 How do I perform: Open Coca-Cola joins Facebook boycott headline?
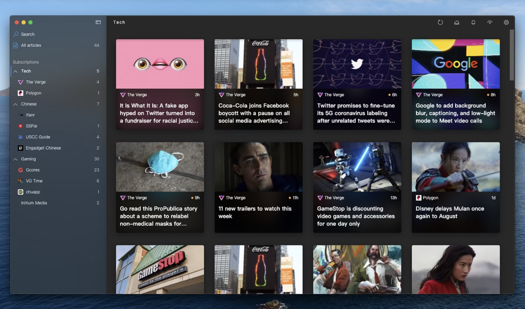pyautogui.click(x=254, y=113)
